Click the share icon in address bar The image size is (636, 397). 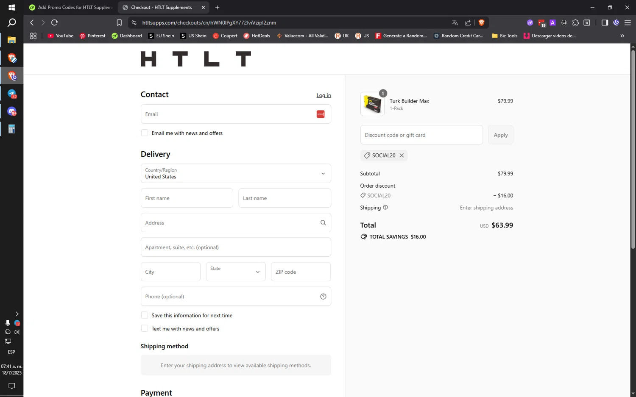pos(468,22)
